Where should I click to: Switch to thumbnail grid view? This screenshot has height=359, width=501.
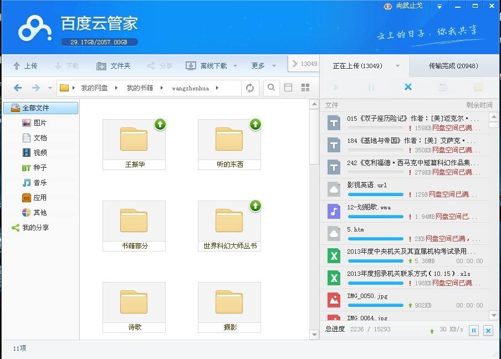(x=305, y=88)
